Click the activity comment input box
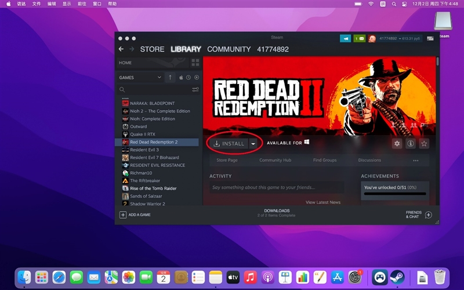464x290 pixels. pos(277,187)
